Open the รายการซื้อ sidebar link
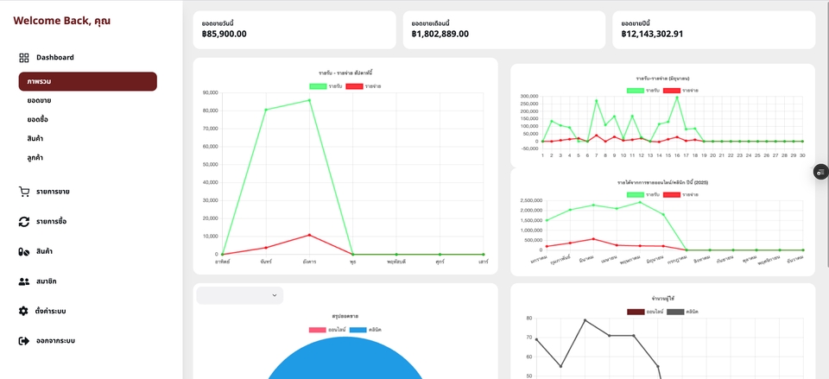Screen dimensions: 829x379 [x=51, y=222]
